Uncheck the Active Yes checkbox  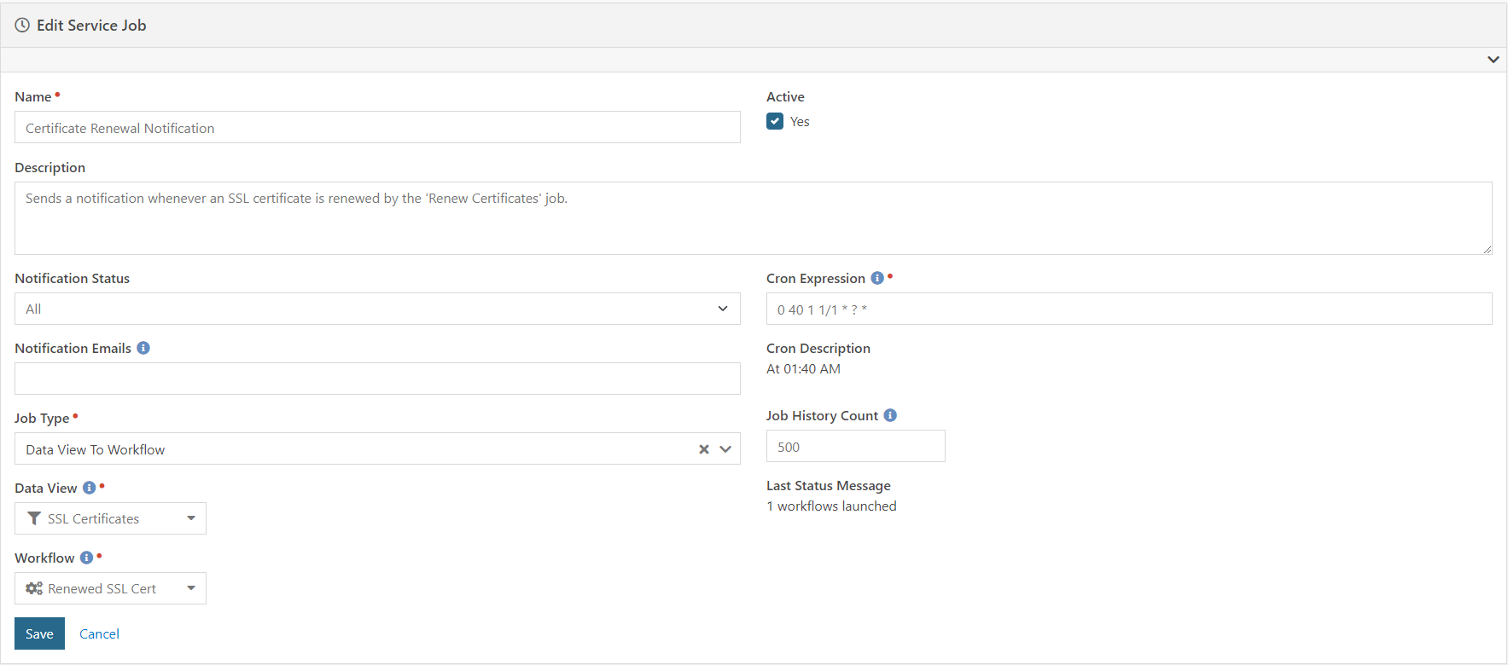775,121
